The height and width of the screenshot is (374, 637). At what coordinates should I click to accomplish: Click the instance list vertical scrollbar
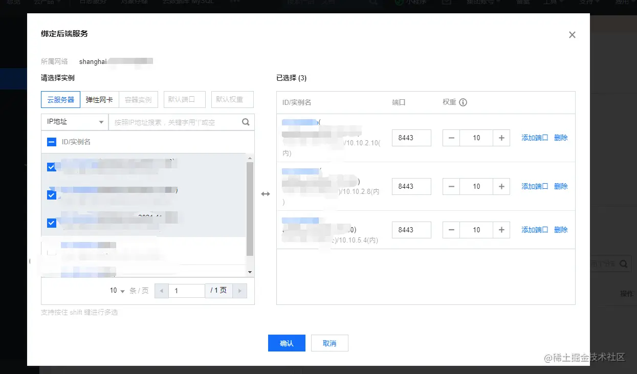[x=250, y=209]
